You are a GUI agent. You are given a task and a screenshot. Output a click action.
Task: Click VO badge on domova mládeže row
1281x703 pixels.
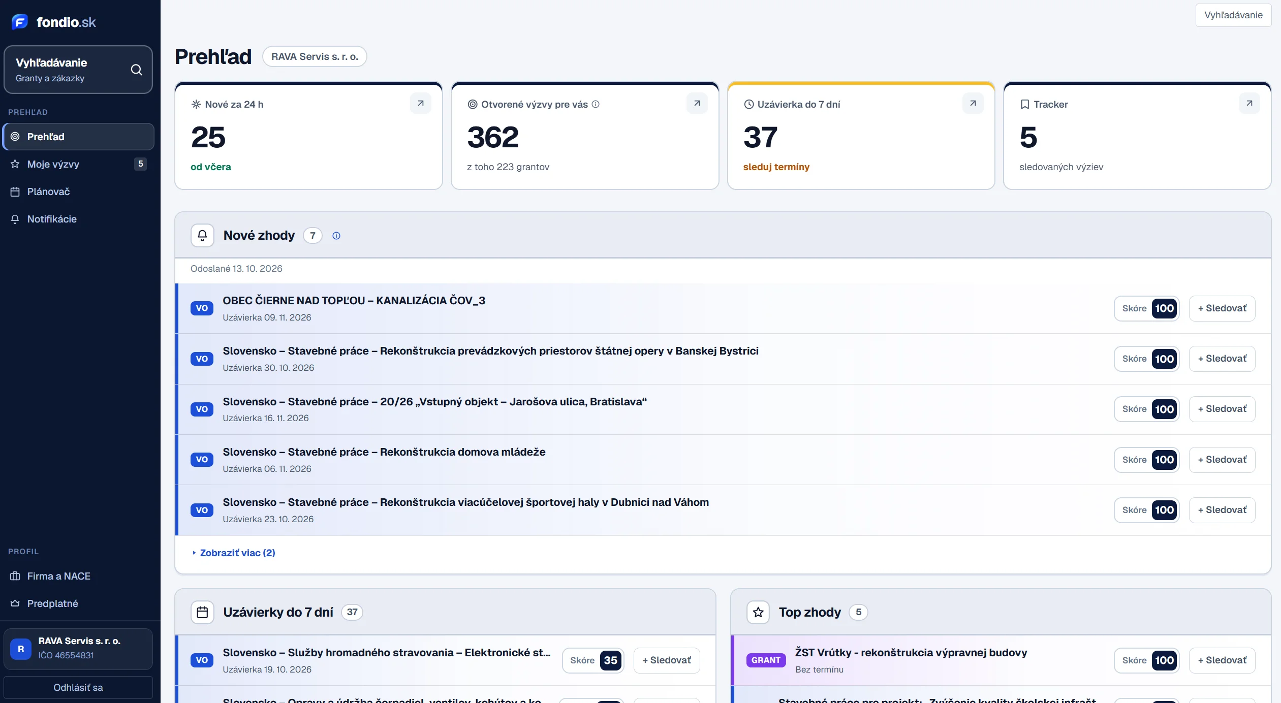pyautogui.click(x=202, y=460)
